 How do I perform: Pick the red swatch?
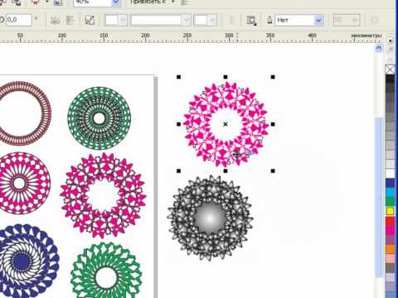click(390, 221)
